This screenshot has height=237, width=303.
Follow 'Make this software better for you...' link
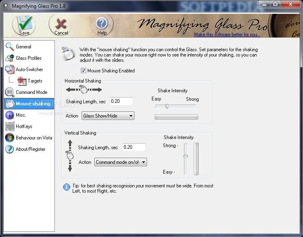tap(227, 35)
